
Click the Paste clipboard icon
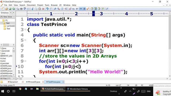pos(40,9)
